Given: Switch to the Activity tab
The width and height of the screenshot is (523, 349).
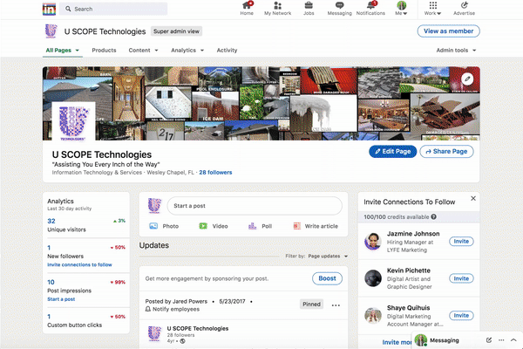Looking at the screenshot, I should pyautogui.click(x=227, y=50).
